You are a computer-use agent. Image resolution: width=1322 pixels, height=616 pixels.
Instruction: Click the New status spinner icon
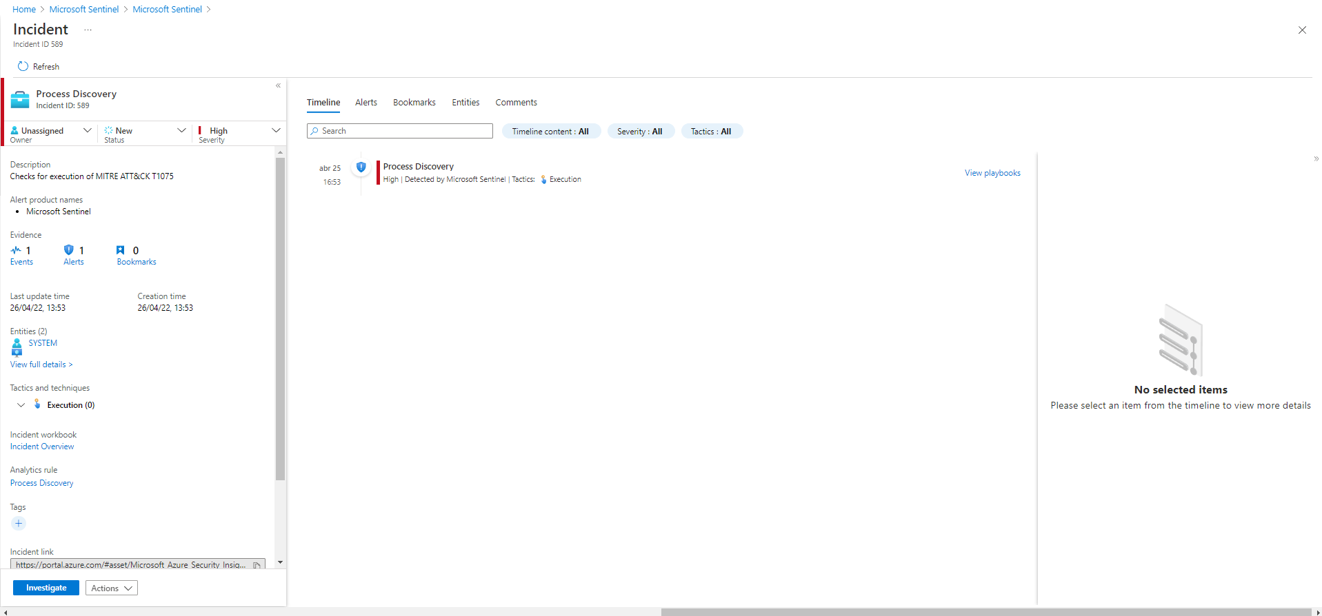(x=108, y=130)
